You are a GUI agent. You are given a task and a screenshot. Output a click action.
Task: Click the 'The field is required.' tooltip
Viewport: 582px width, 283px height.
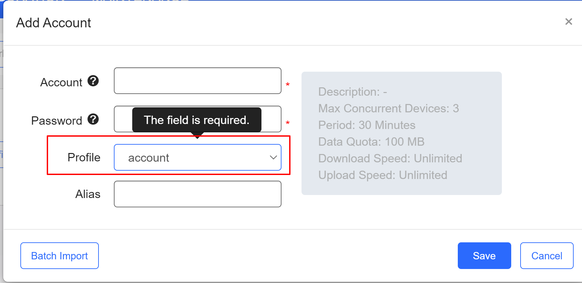[x=197, y=120]
